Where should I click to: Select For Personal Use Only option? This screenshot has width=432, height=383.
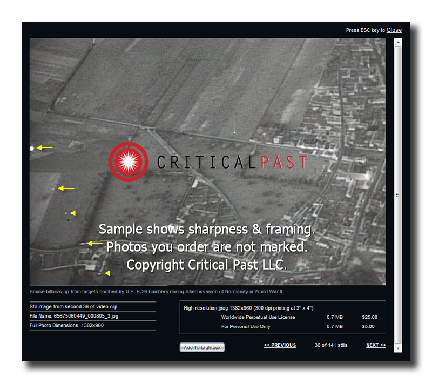pyautogui.click(x=246, y=326)
